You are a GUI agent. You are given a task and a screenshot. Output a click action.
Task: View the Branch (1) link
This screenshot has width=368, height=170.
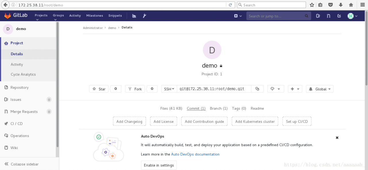[219, 108]
